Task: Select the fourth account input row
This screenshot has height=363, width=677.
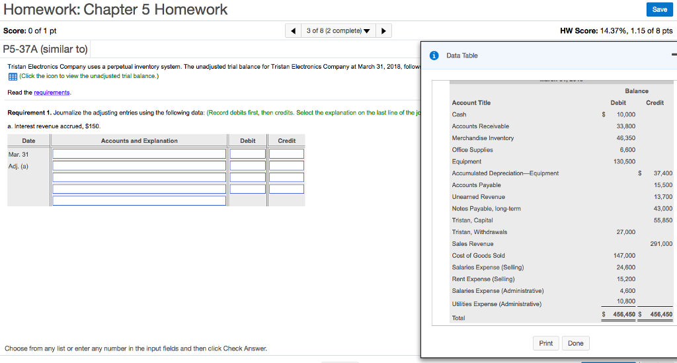Action: tap(139, 188)
